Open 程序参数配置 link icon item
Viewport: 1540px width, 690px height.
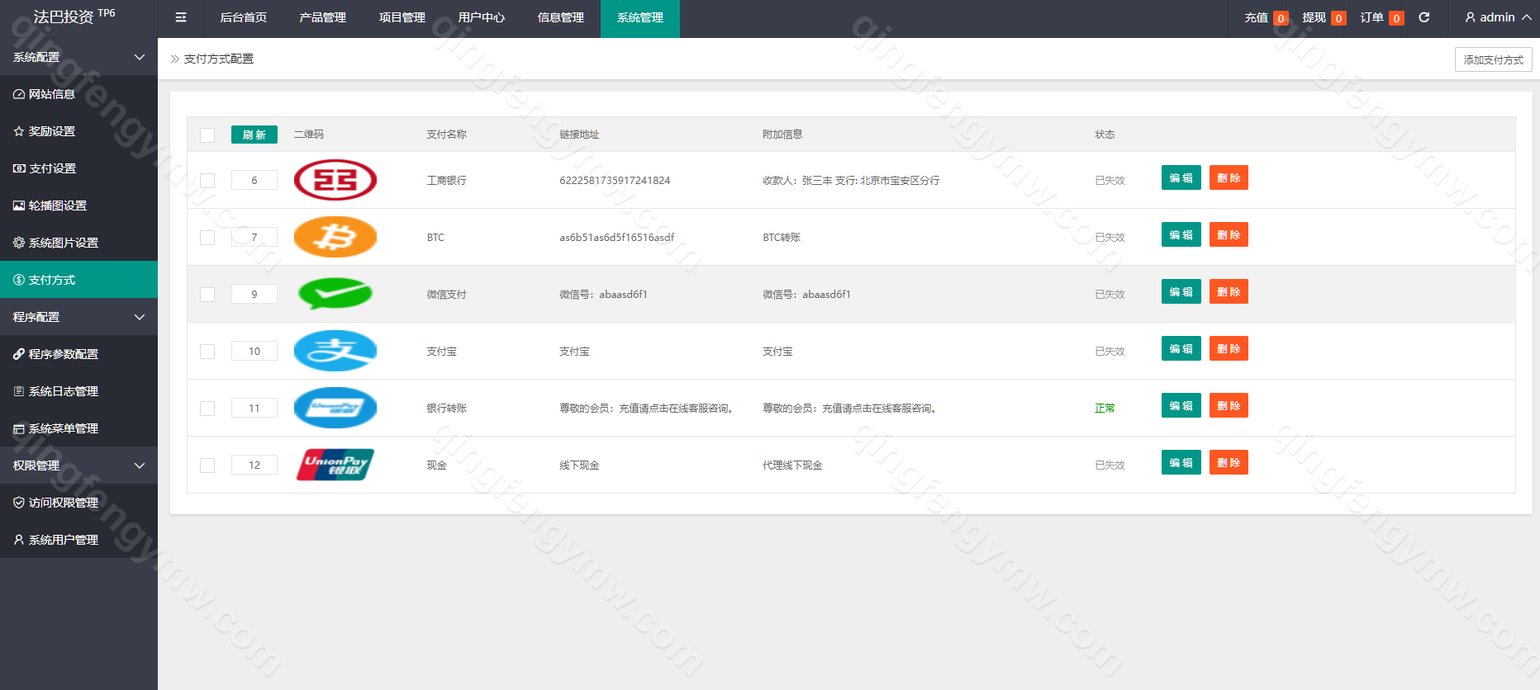[x=78, y=354]
